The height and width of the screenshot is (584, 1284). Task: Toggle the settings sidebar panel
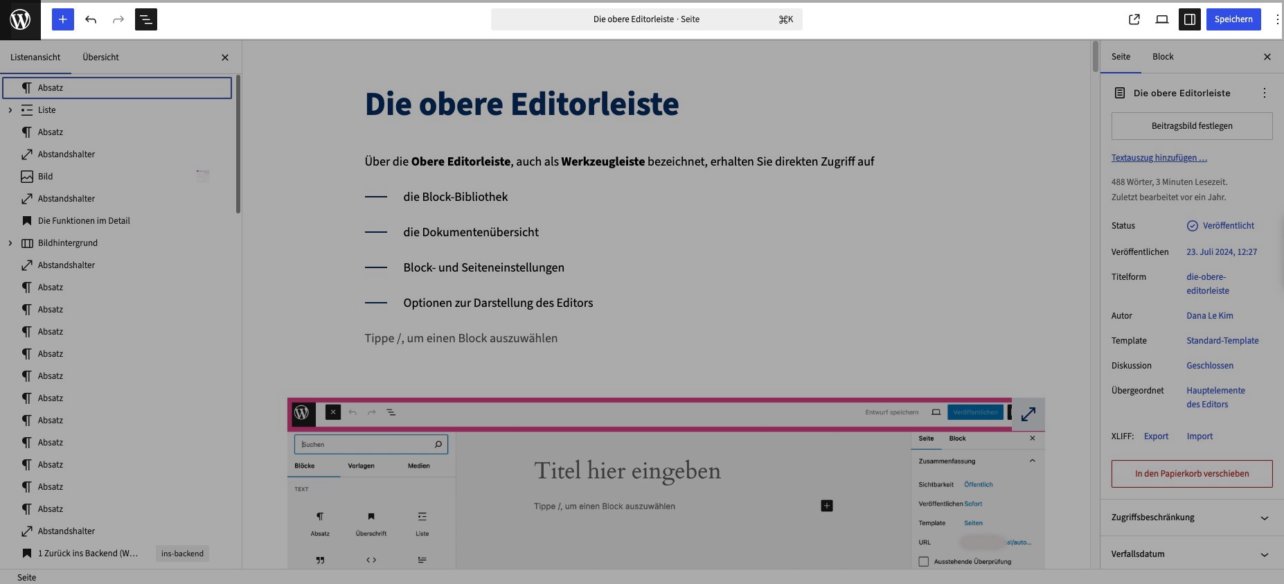(x=1190, y=19)
